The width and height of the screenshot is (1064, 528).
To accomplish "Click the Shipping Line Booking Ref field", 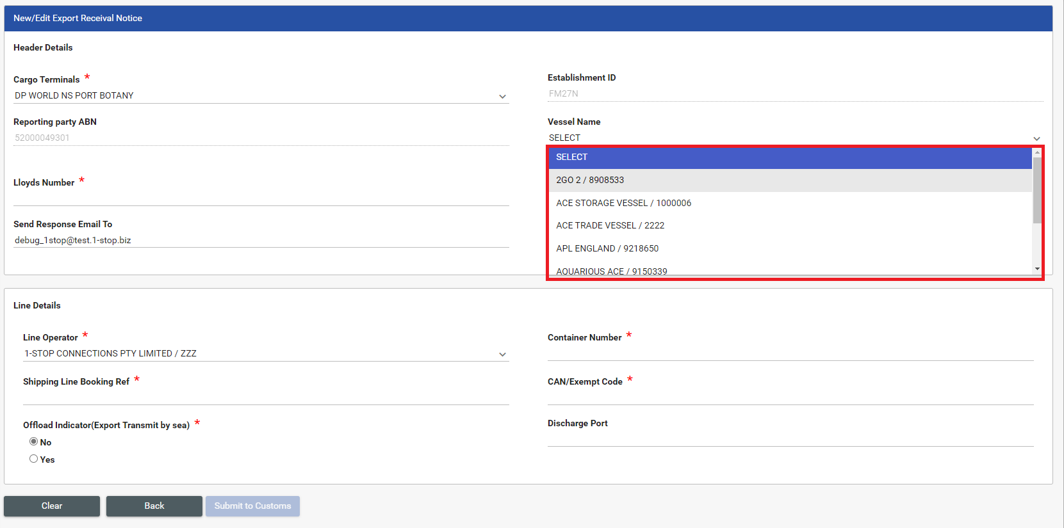I will pyautogui.click(x=265, y=397).
